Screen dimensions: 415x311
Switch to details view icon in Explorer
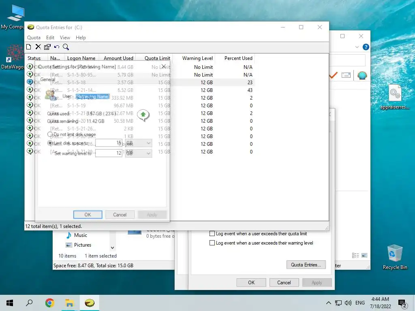355,255
